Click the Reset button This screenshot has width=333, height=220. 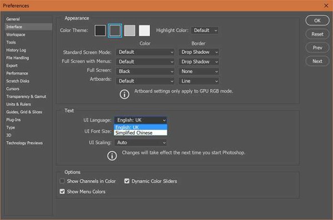tap(317, 34)
